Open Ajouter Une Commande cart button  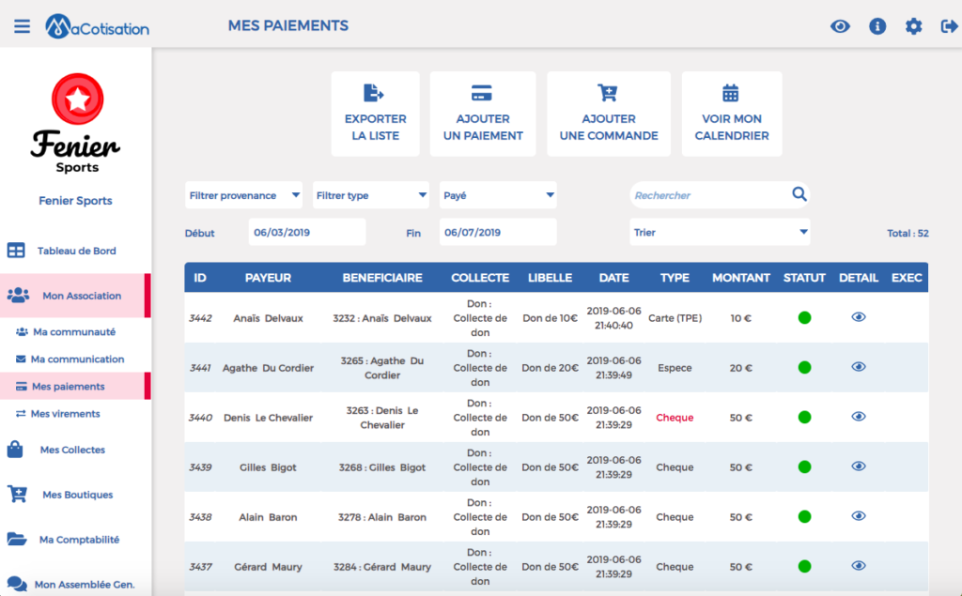(x=609, y=115)
